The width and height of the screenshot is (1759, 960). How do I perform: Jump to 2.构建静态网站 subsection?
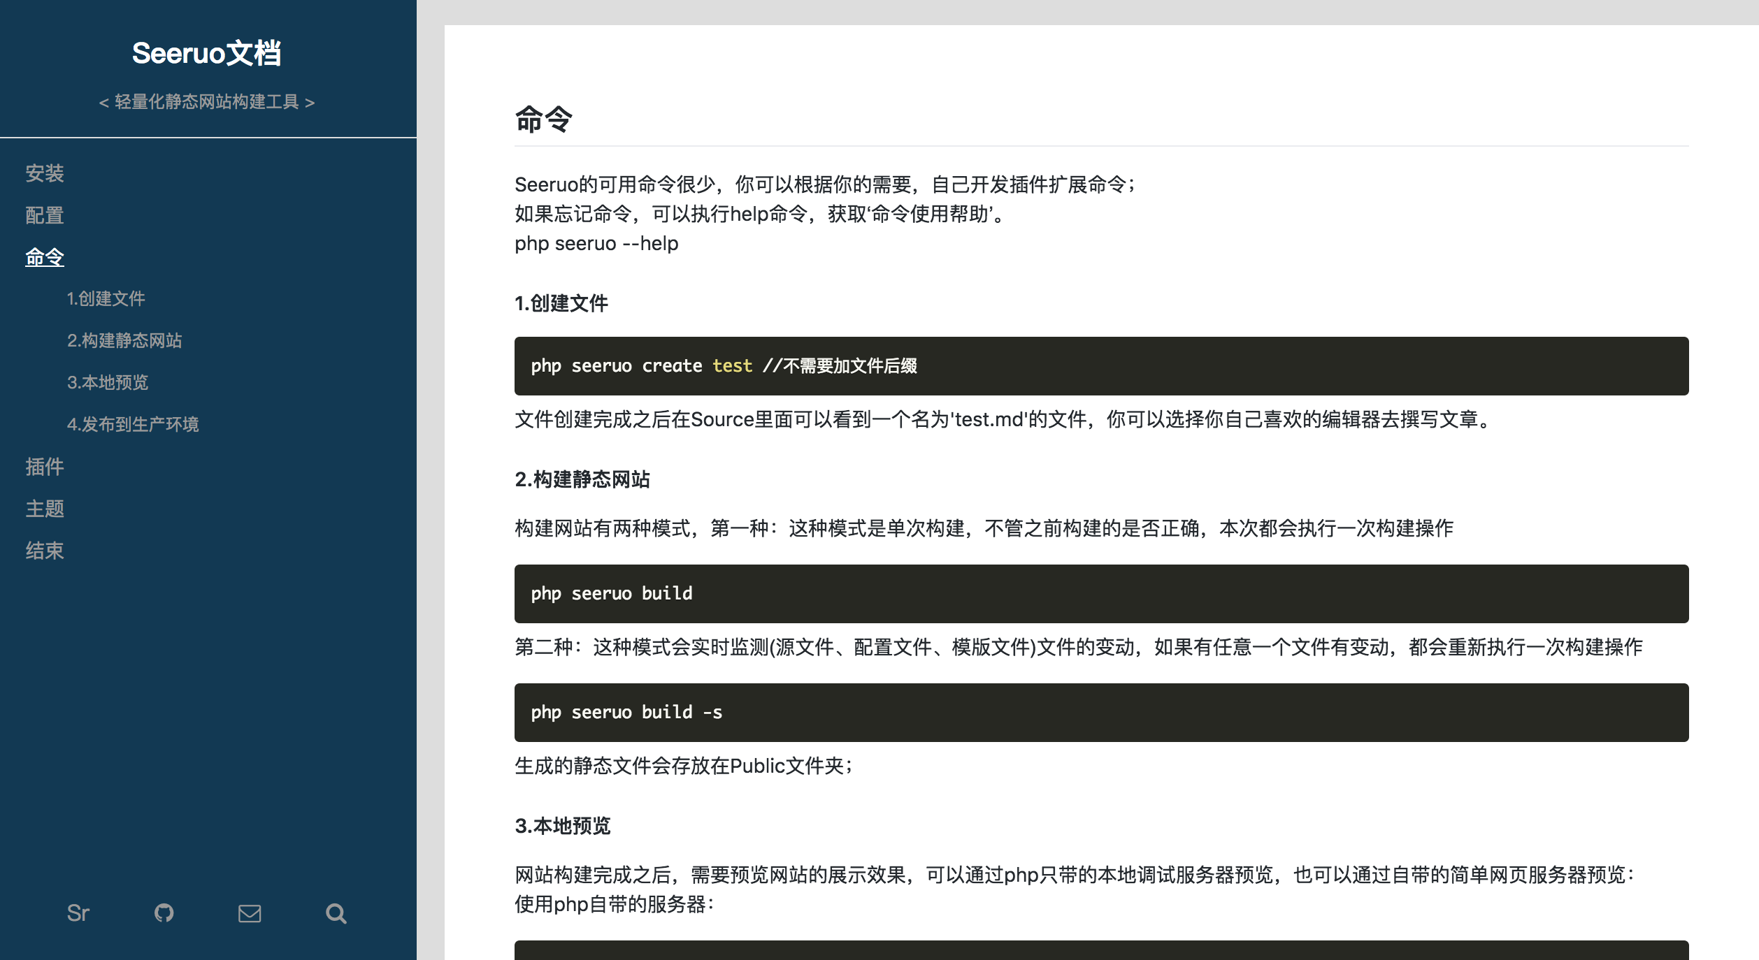point(124,341)
